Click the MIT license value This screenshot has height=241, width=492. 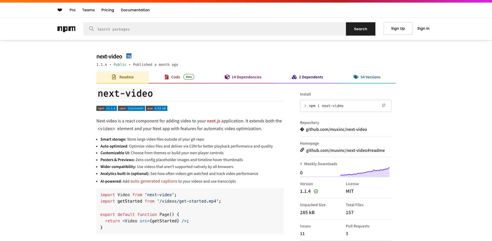click(x=350, y=191)
